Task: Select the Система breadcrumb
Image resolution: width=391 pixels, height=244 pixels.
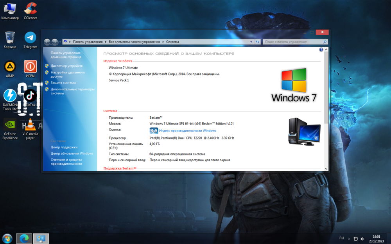Action: point(172,42)
